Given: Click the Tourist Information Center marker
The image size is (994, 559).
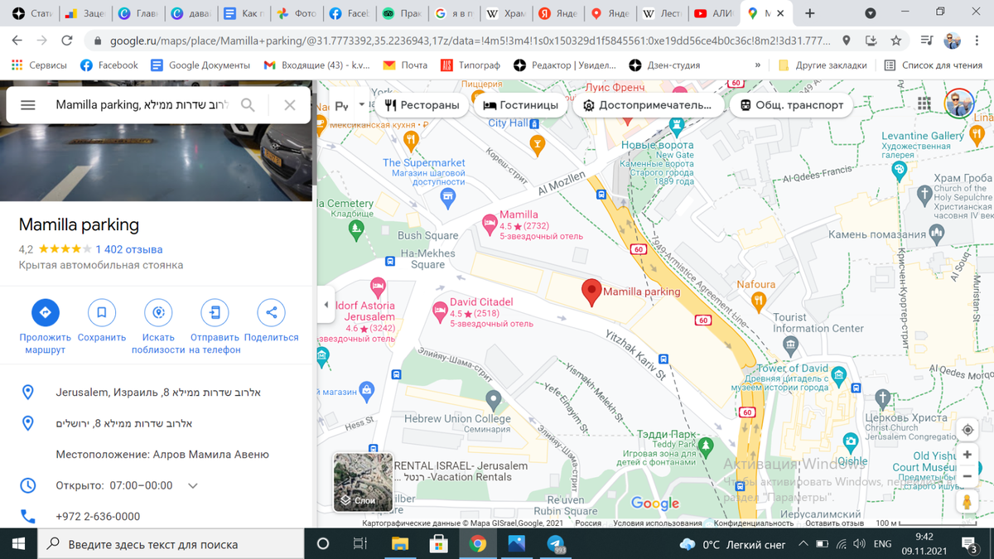Looking at the screenshot, I should coord(790,345).
